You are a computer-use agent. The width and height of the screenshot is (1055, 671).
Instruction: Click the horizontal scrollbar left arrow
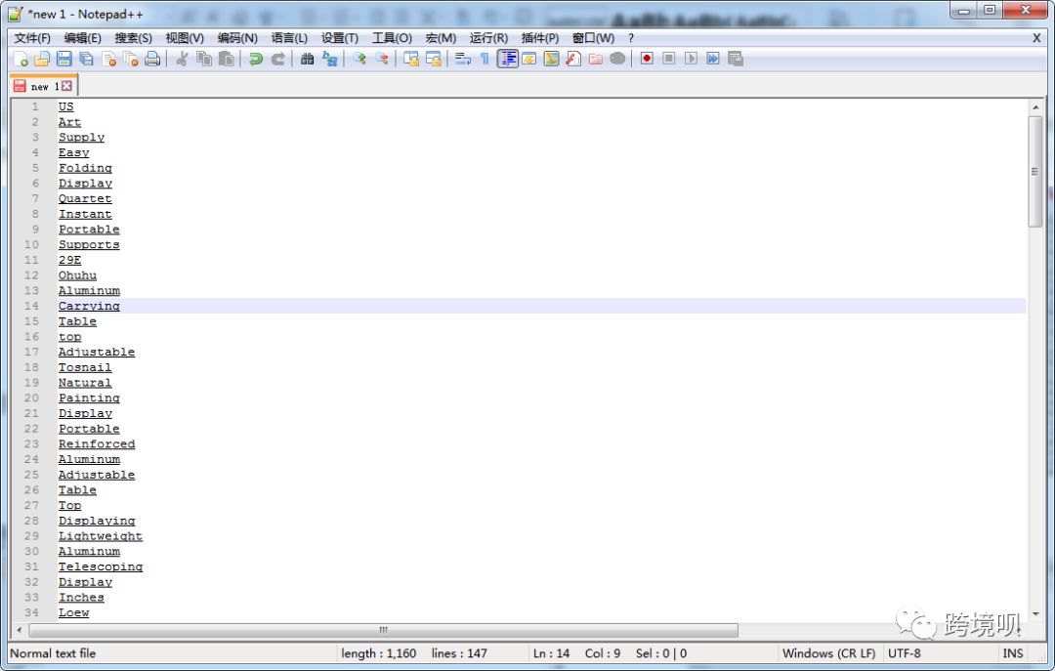(19, 630)
